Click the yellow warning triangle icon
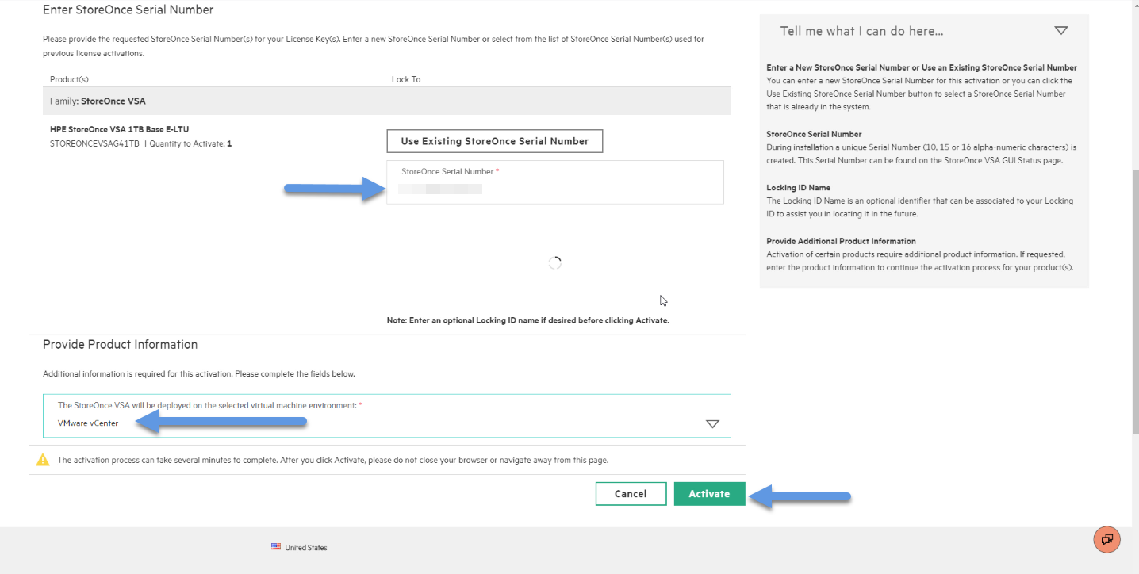1139x574 pixels. [x=43, y=460]
